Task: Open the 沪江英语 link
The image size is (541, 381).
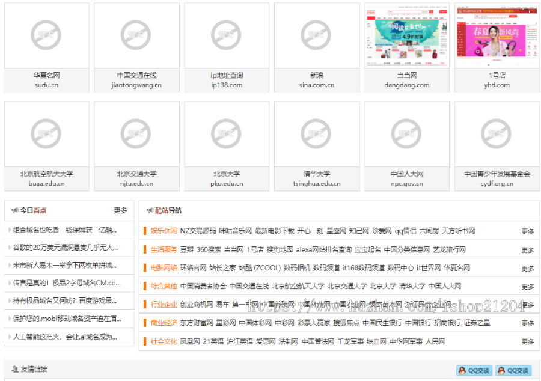Action: pyautogui.click(x=240, y=341)
